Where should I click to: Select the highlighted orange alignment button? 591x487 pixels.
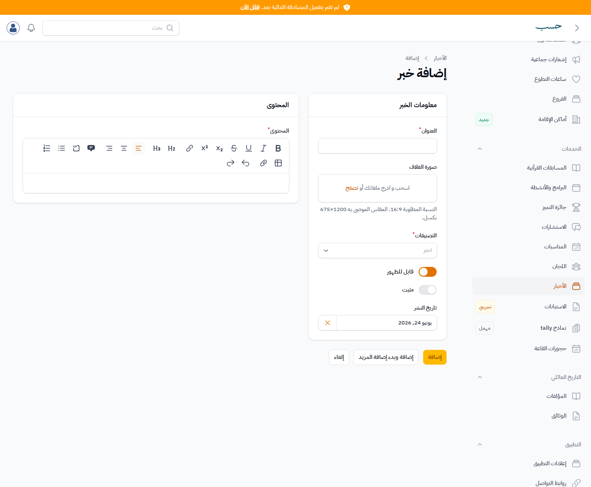139,148
